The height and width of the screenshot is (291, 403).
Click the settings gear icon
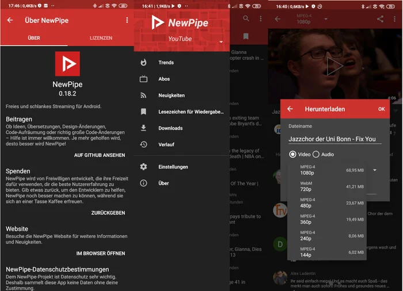143,167
